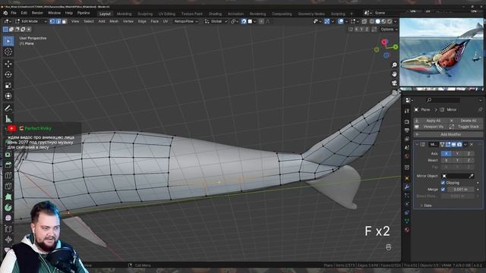This screenshot has height=273, width=486.
Task: Toggle the Clipping checkbox
Action: tap(443, 183)
